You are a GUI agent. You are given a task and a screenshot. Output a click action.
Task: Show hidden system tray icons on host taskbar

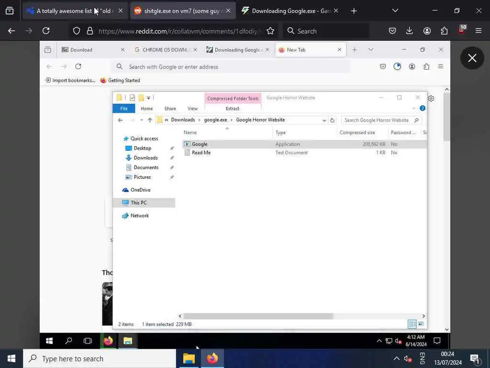click(x=396, y=358)
